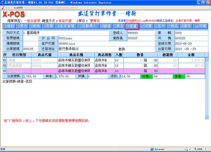
Task: Click the E增新 toolbar button
Action: [x=9, y=26]
